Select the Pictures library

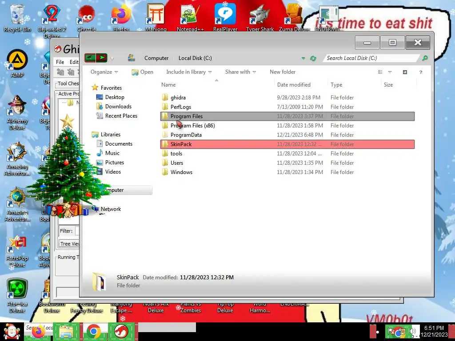[x=114, y=163]
